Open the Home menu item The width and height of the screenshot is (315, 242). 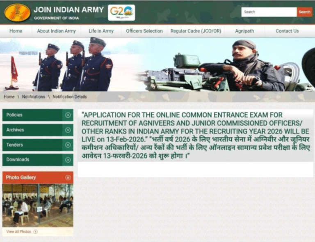16,31
